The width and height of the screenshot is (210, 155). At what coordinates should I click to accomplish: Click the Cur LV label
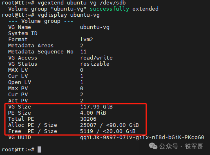click(18, 76)
